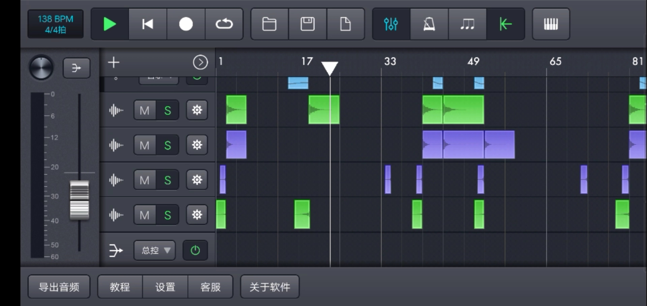The height and width of the screenshot is (306, 647).
Task: Jump to bar 49 on the timeline ruler
Action: (473, 61)
